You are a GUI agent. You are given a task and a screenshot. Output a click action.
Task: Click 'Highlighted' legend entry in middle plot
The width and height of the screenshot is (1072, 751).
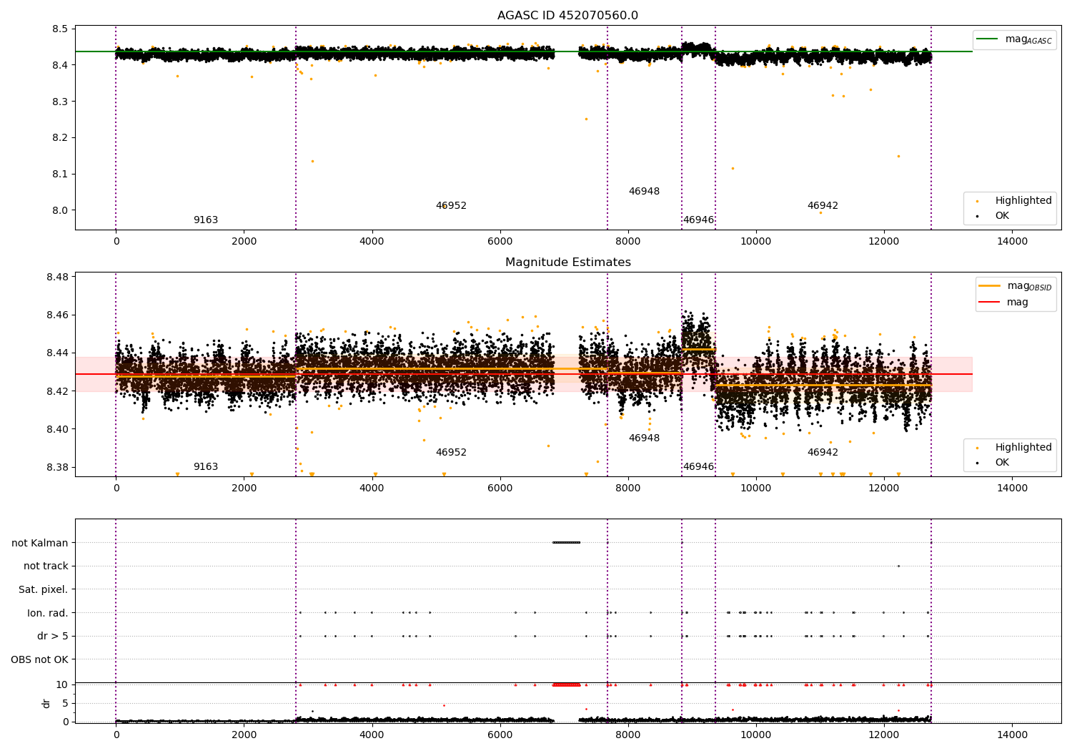1023,447
